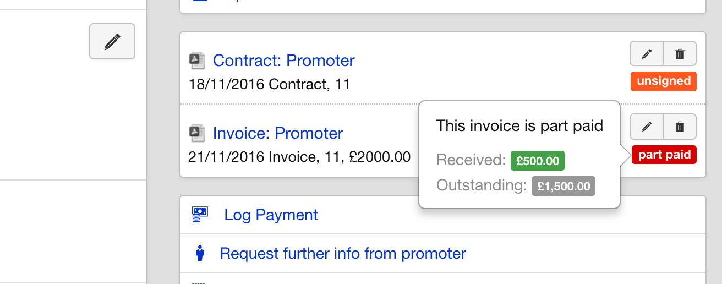The height and width of the screenshot is (284, 722).
Task: Delete the Promoter contract using trash icon
Action: click(x=680, y=54)
